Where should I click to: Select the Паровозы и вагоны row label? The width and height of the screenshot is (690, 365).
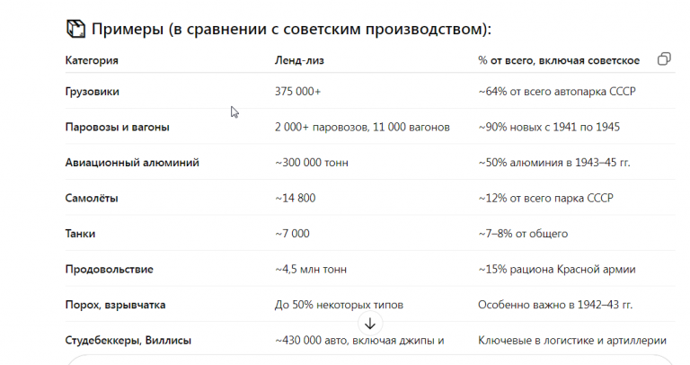(117, 128)
